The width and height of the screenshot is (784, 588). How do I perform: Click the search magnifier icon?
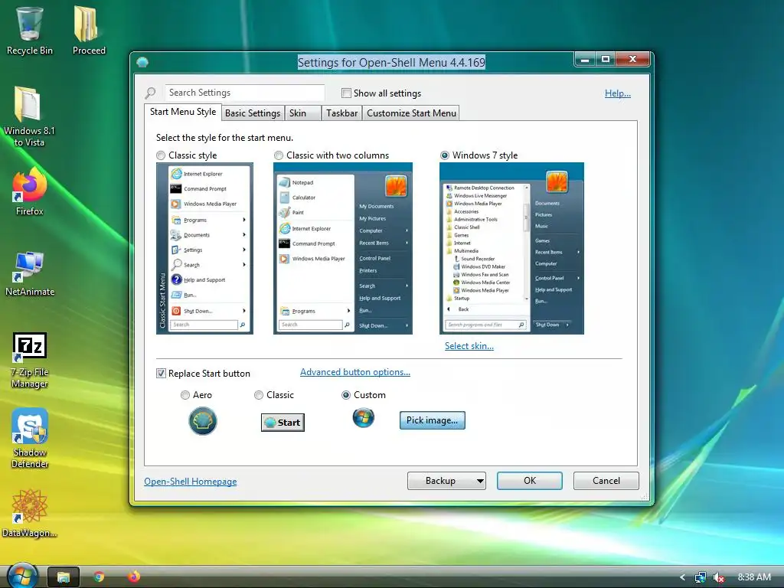tap(151, 93)
